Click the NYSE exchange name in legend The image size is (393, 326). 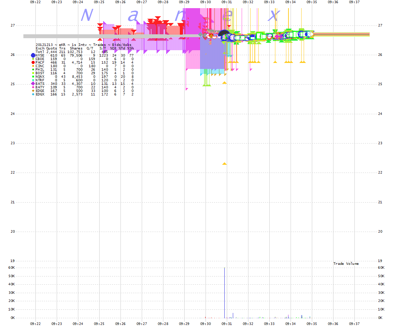point(40,56)
